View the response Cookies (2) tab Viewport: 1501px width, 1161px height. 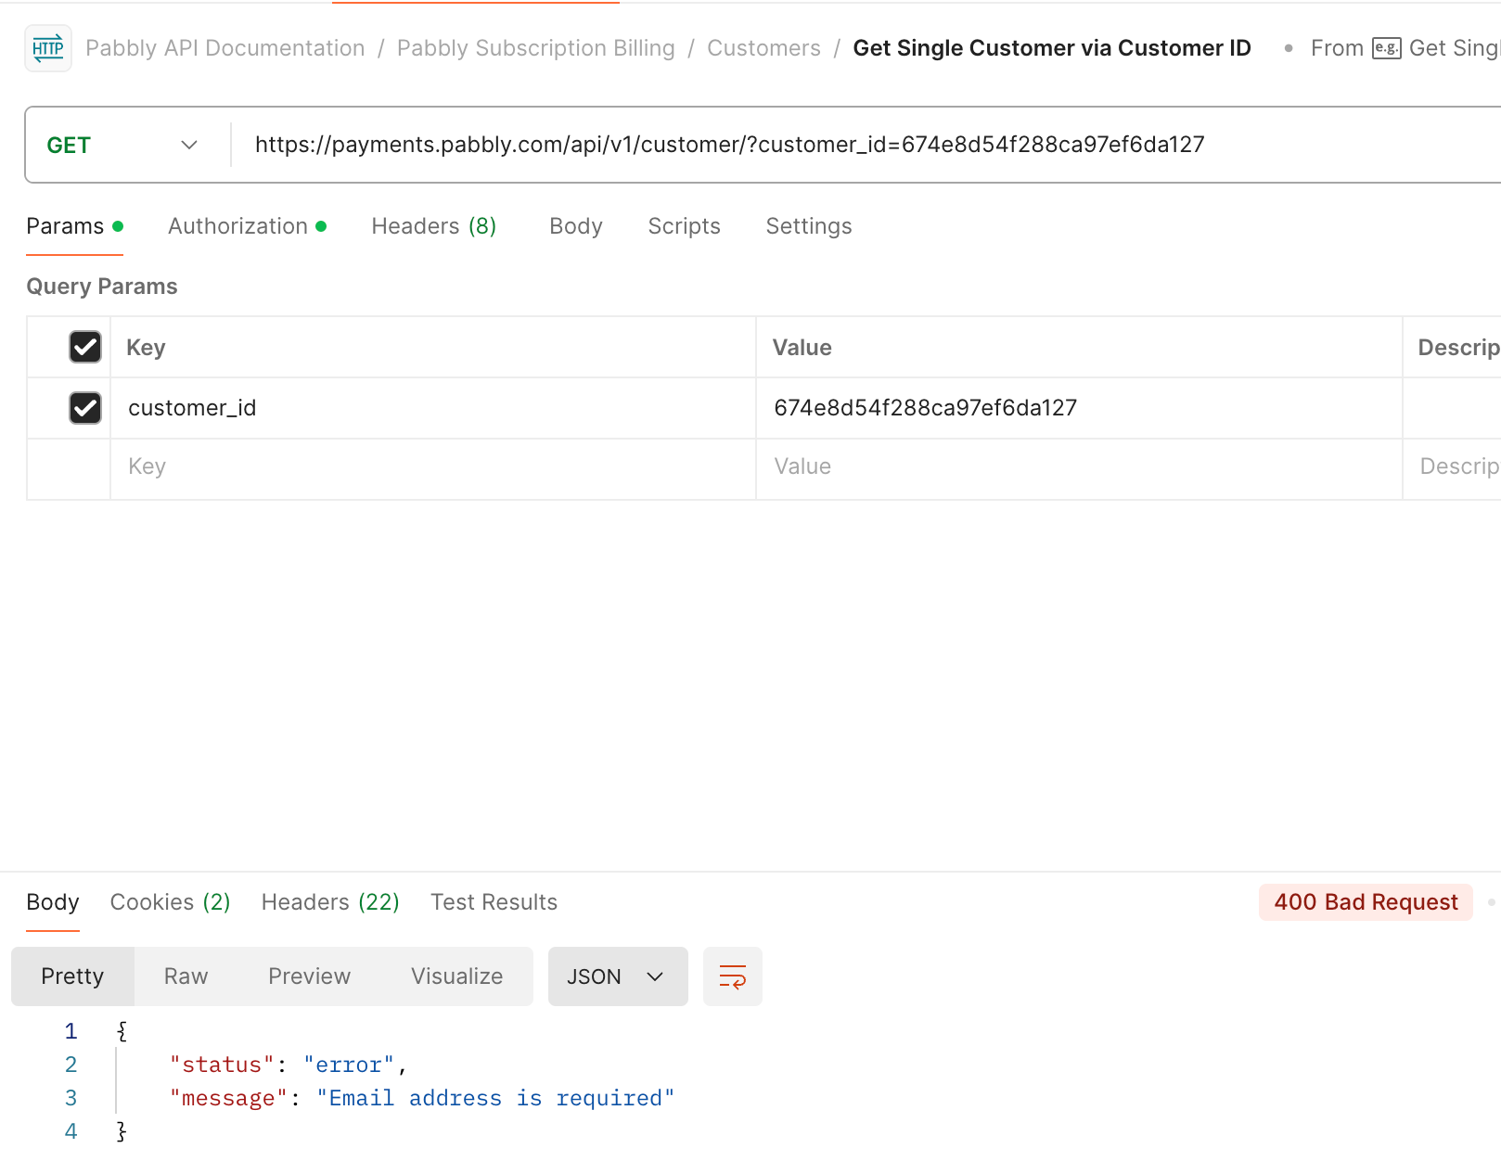pos(171,902)
